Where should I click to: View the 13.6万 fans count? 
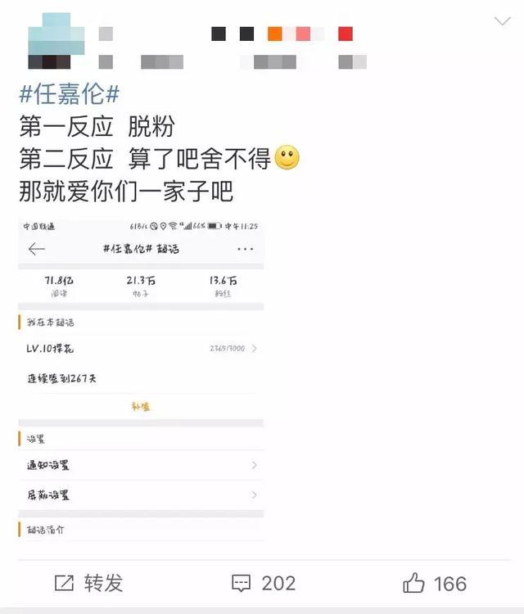coord(223,286)
